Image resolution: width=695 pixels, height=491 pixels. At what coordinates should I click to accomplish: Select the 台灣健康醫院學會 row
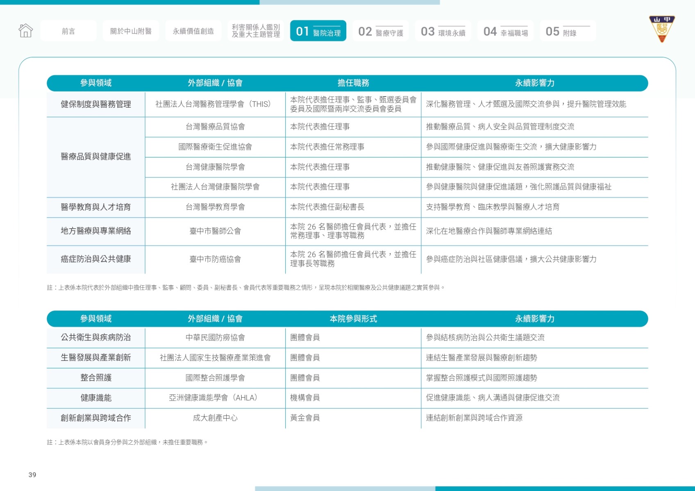[x=215, y=167]
